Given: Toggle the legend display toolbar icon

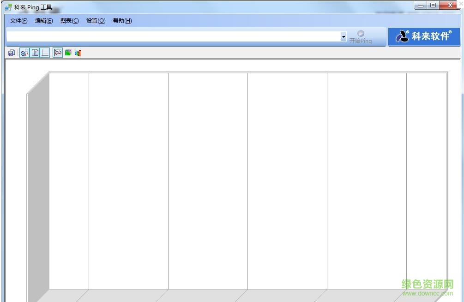Looking at the screenshot, I should pyautogui.click(x=35, y=53).
